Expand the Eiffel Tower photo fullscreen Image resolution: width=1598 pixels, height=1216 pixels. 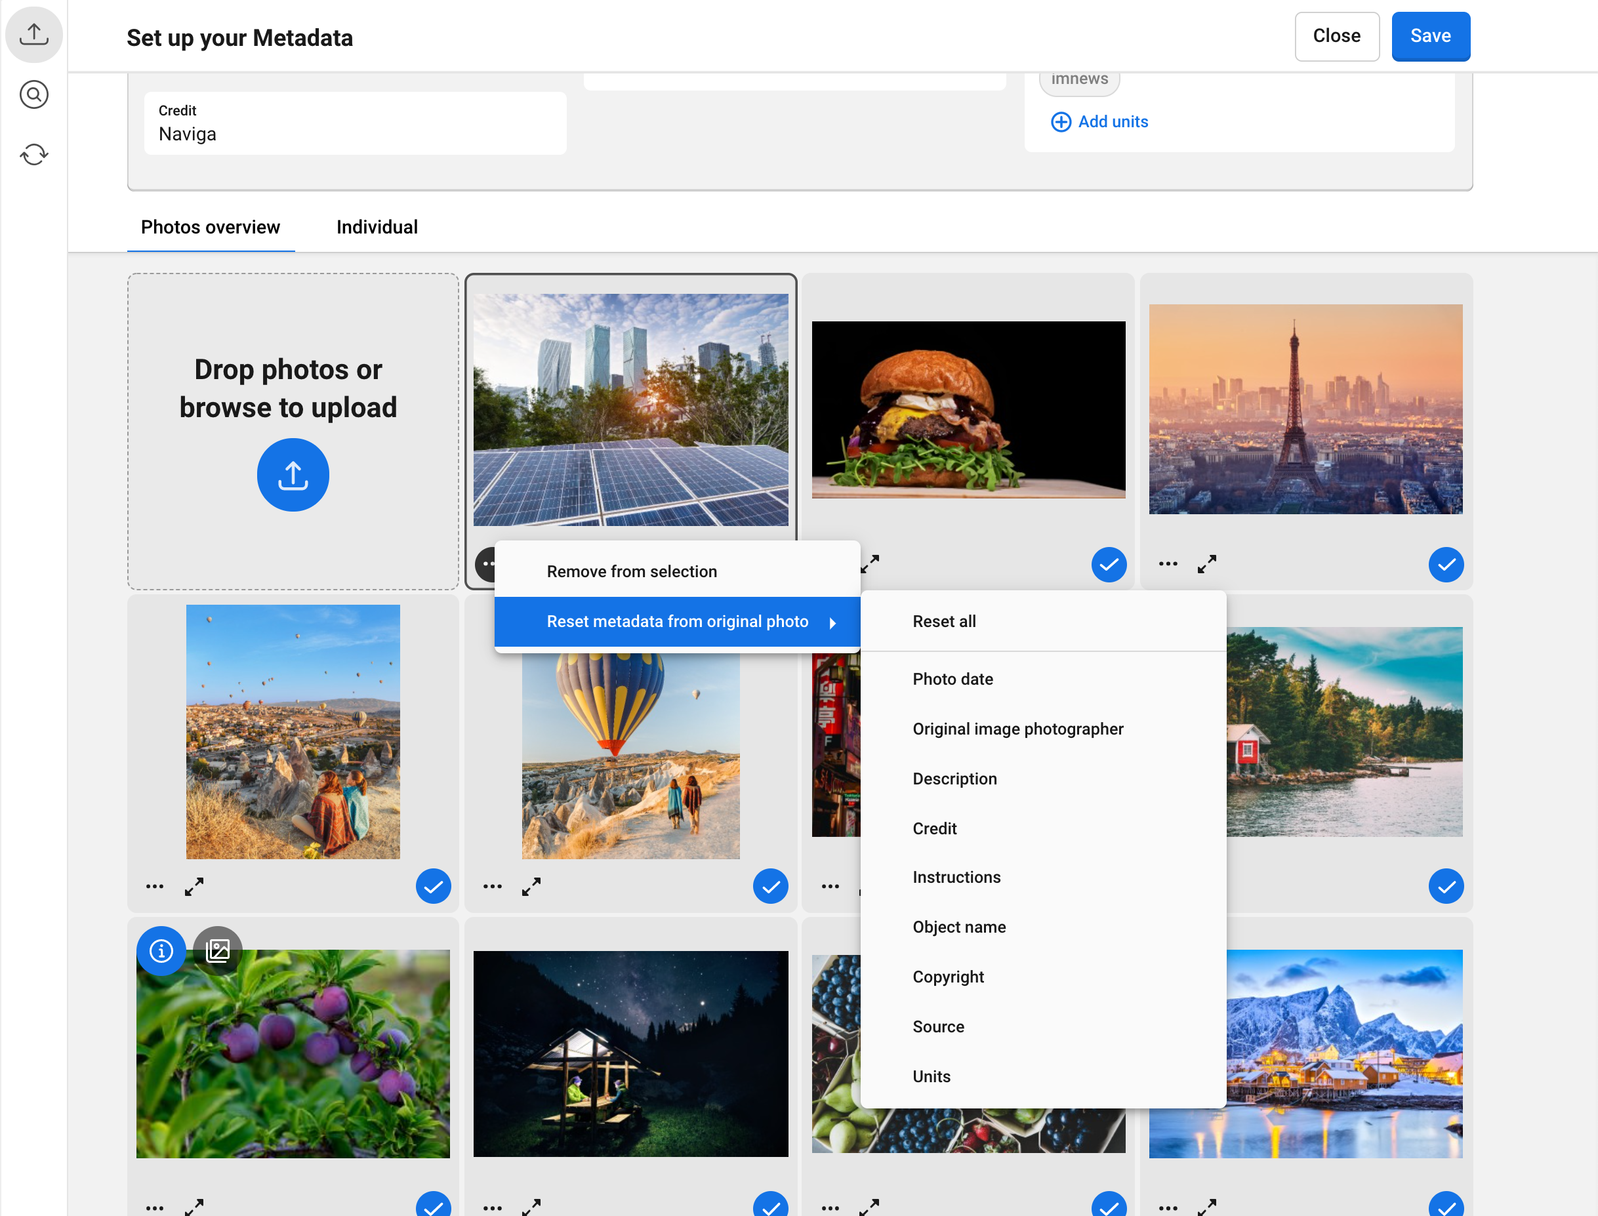(x=1206, y=564)
